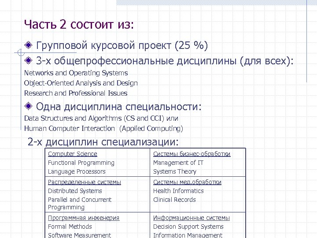Screen dimensions: 317x238
Task: Click diamond bullet beside 'Одна дисциплина'
Action: coord(28,106)
